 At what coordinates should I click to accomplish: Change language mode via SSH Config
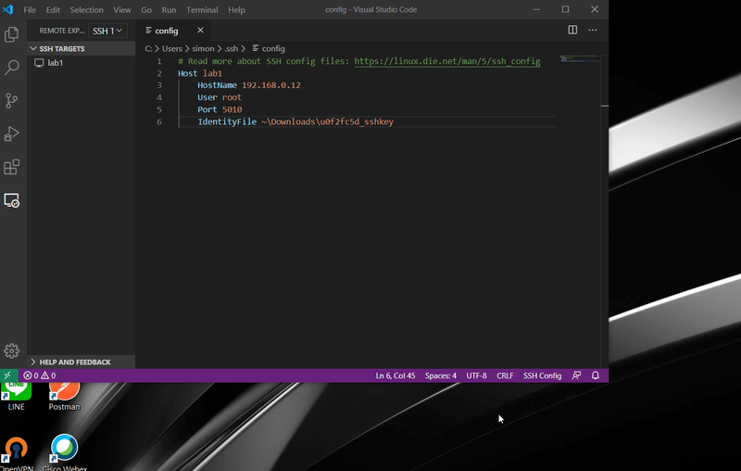543,376
